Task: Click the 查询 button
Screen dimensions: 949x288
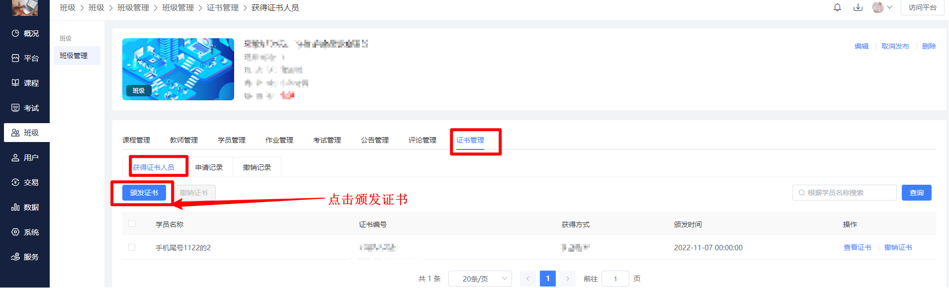Action: tap(917, 193)
